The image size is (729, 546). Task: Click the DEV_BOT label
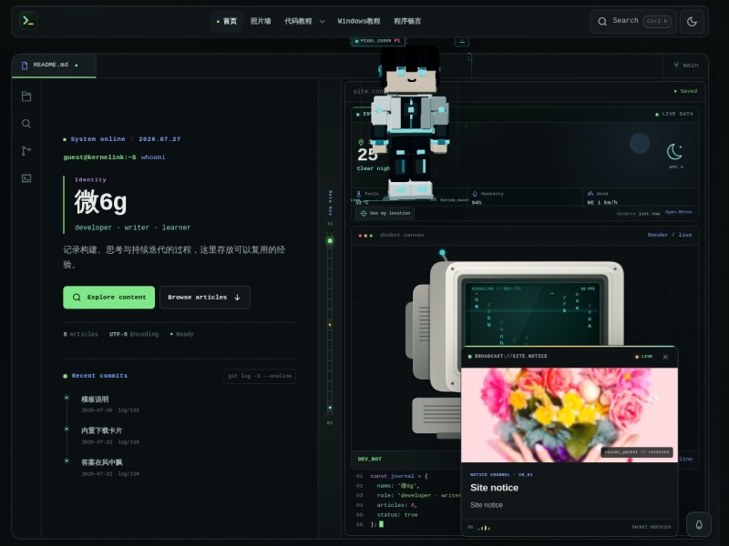[370, 460]
